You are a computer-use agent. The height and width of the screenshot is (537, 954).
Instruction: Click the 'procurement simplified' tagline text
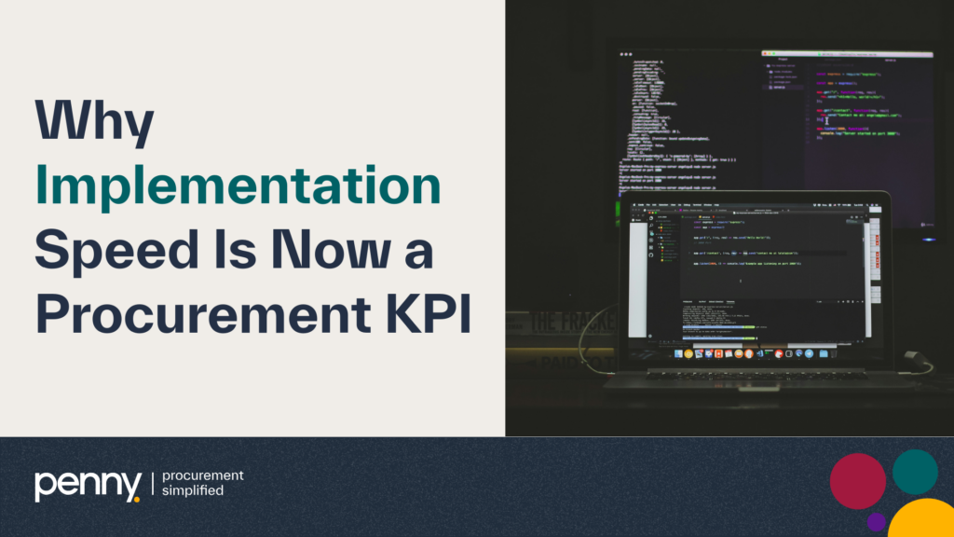pyautogui.click(x=202, y=483)
